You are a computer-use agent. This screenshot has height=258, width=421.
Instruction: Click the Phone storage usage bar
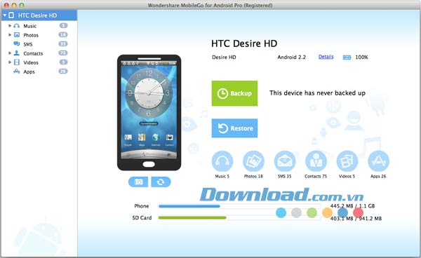[239, 206]
